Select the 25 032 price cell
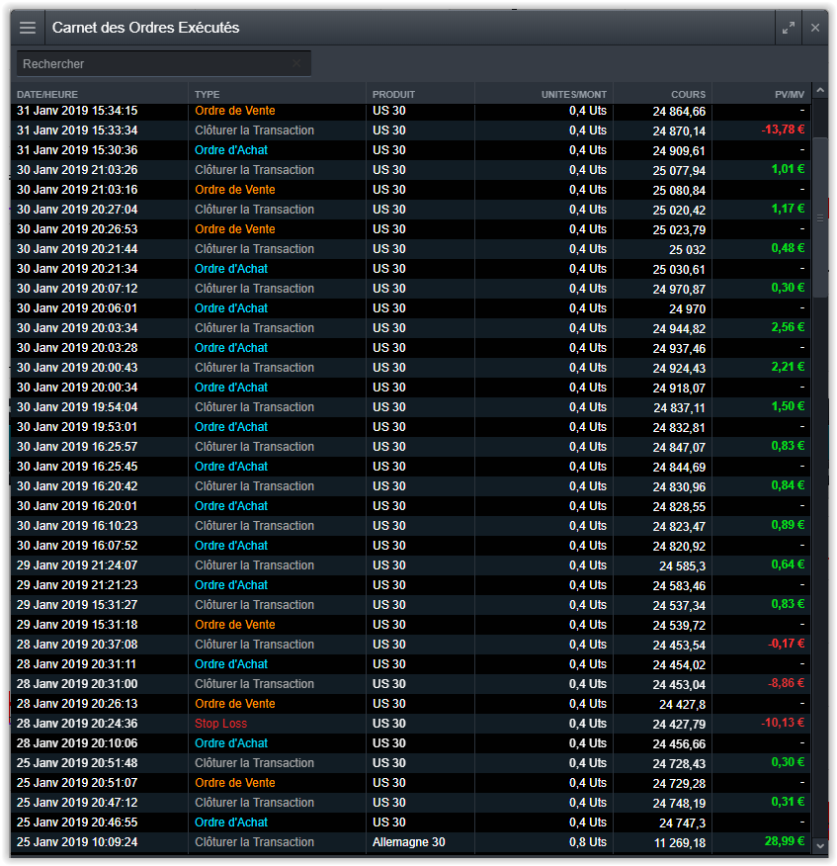 tap(688, 250)
